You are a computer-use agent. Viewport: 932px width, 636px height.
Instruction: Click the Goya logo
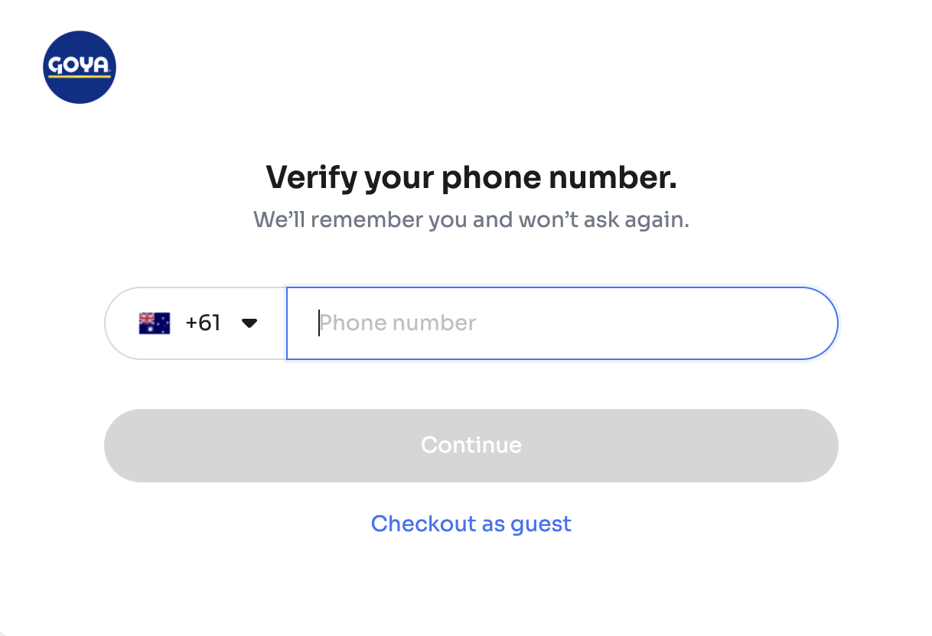pos(80,67)
